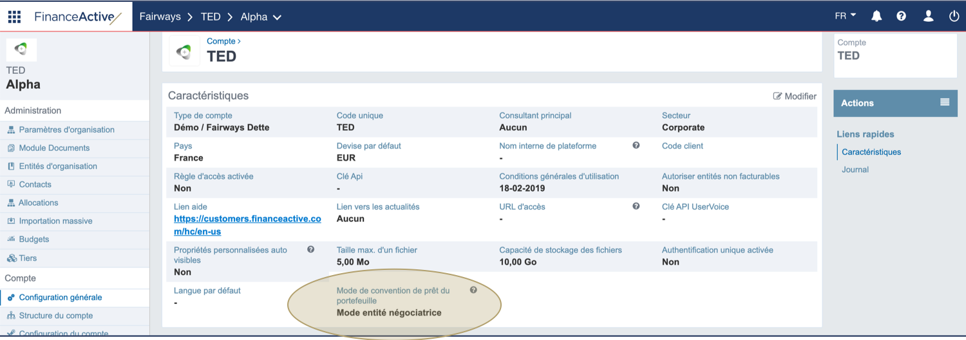966x340 pixels.
Task: Open Importation massive in sidebar
Action: (55, 221)
